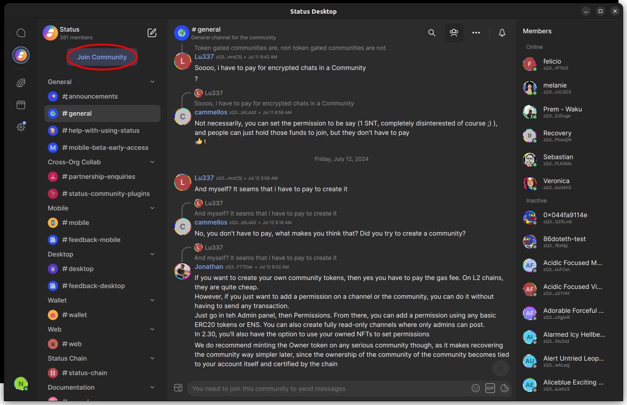Open the emoji picker smiley icon
The height and width of the screenshot is (405, 627).
point(475,388)
